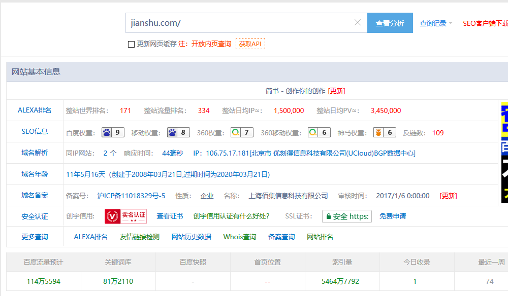Click the 查看分析 analyze button
The image size is (508, 296).
click(x=390, y=22)
